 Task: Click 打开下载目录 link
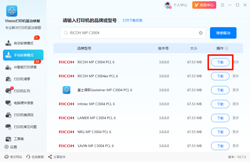pos(132,20)
